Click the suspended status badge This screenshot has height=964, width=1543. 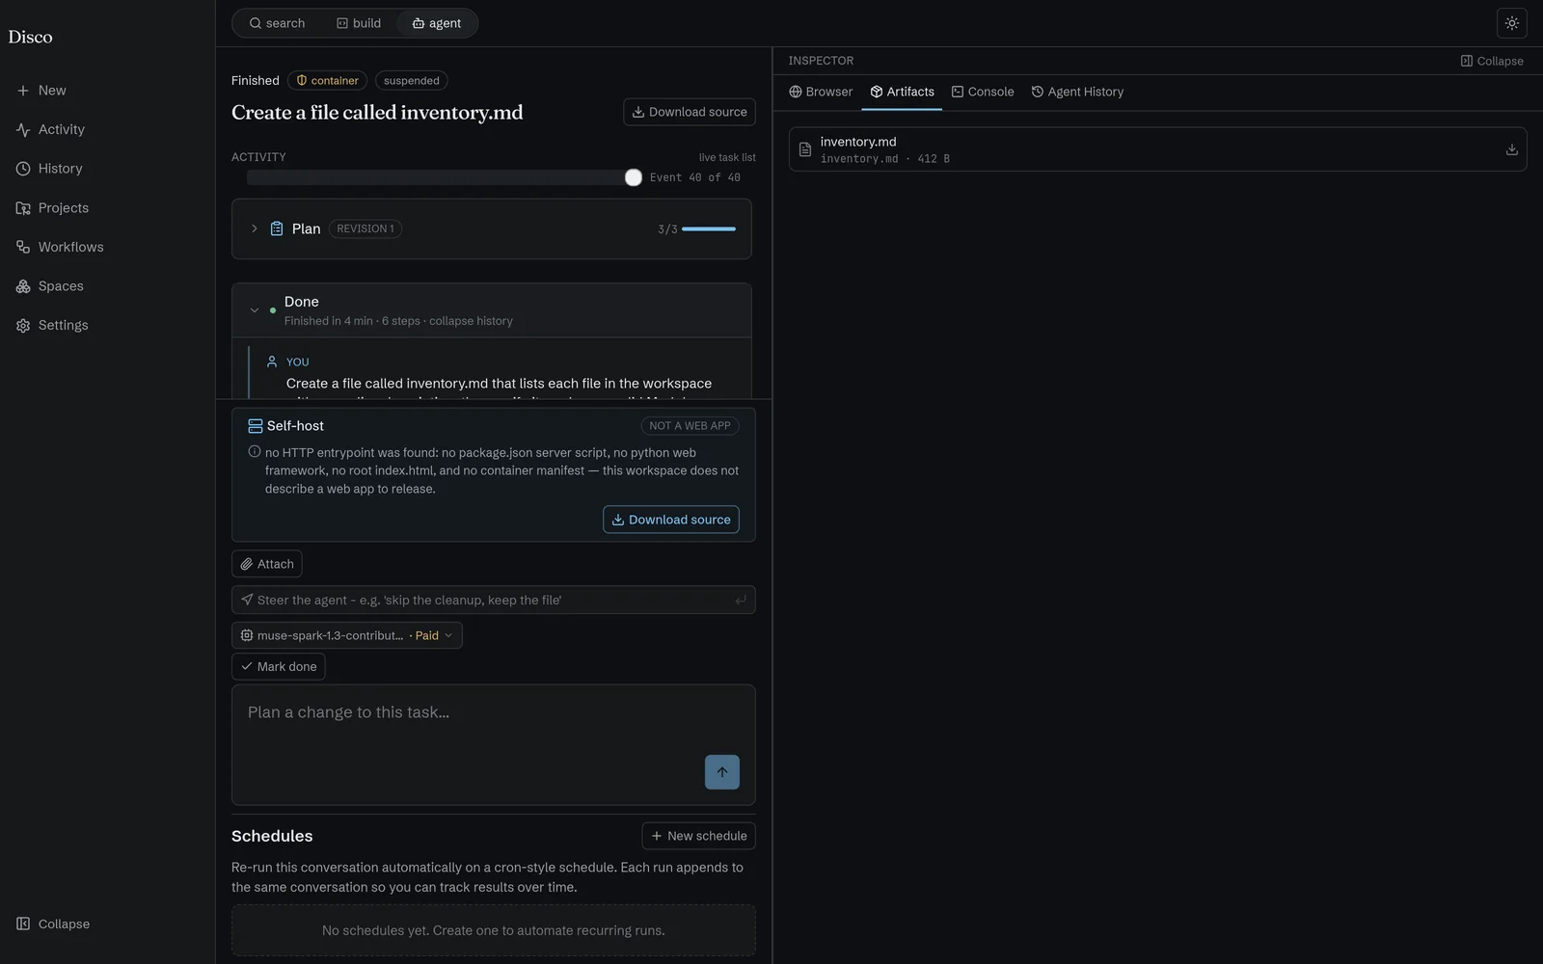point(412,81)
